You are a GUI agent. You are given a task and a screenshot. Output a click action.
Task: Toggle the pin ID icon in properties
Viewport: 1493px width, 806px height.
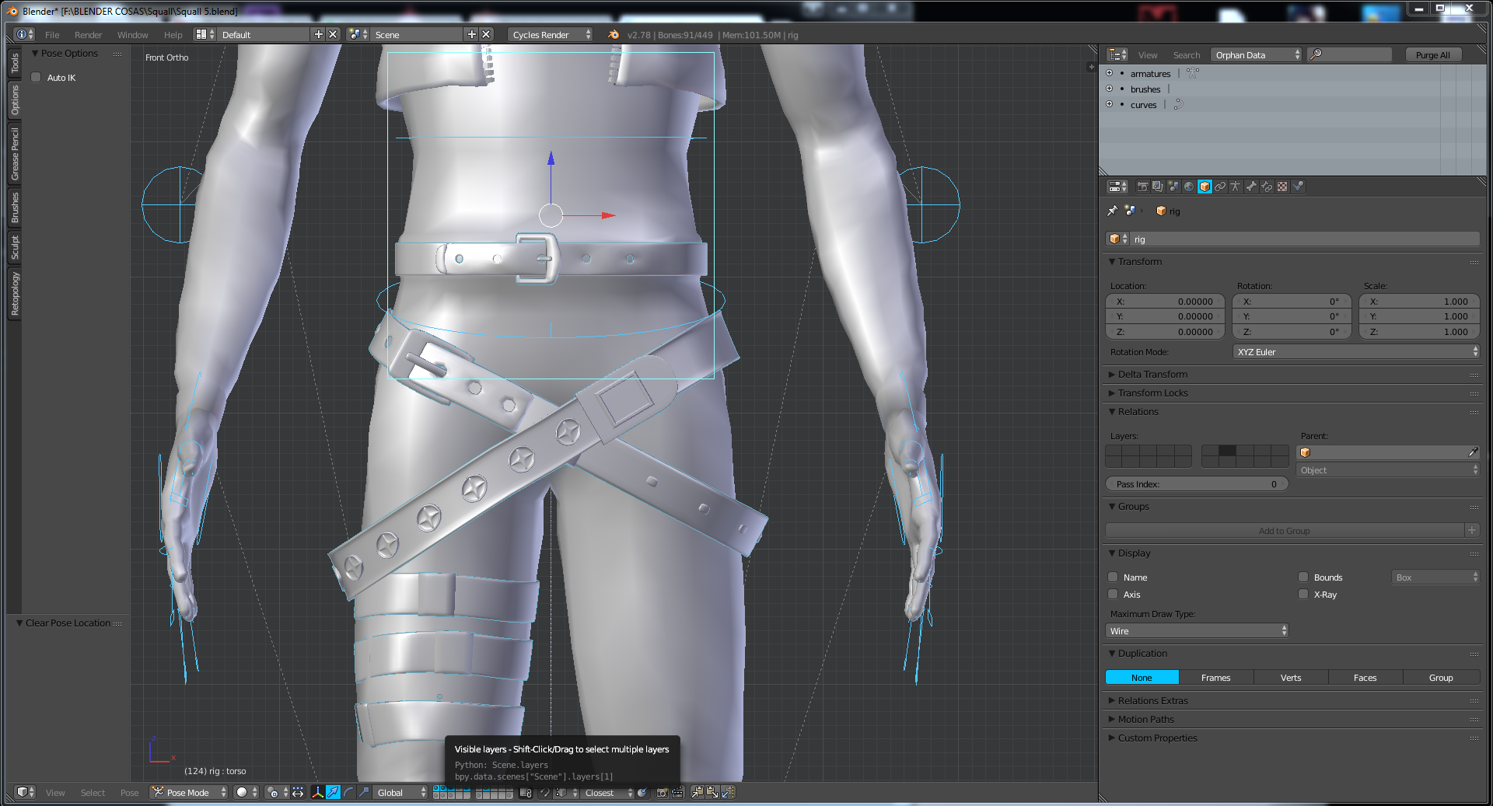[1112, 211]
